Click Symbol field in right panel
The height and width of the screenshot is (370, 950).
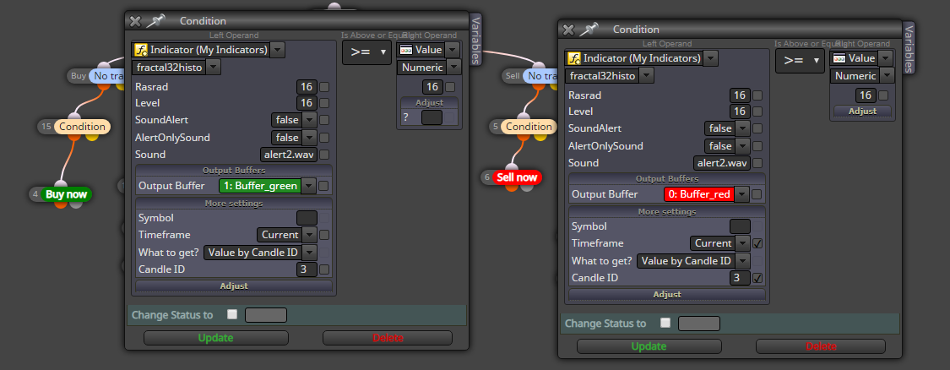(x=740, y=226)
